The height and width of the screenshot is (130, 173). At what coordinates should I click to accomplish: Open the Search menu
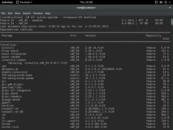point(27,13)
